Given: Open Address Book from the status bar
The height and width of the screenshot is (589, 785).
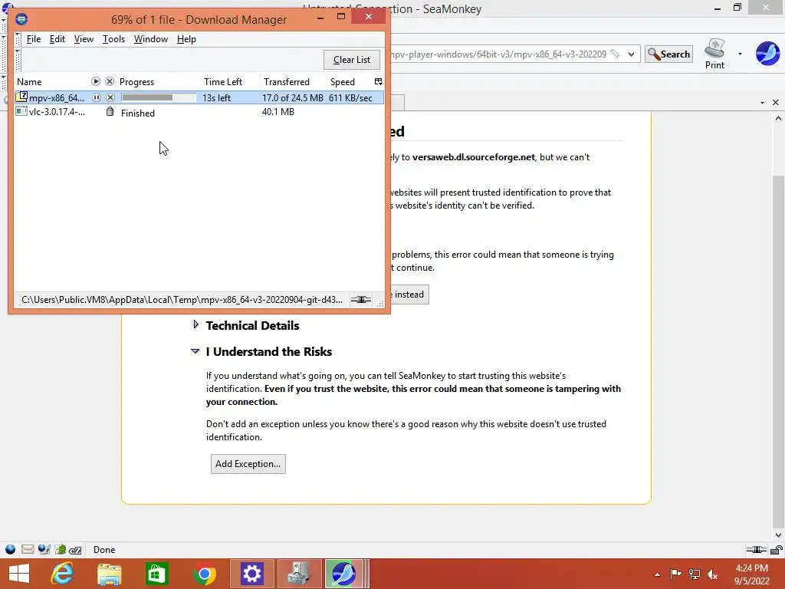Looking at the screenshot, I should (61, 549).
